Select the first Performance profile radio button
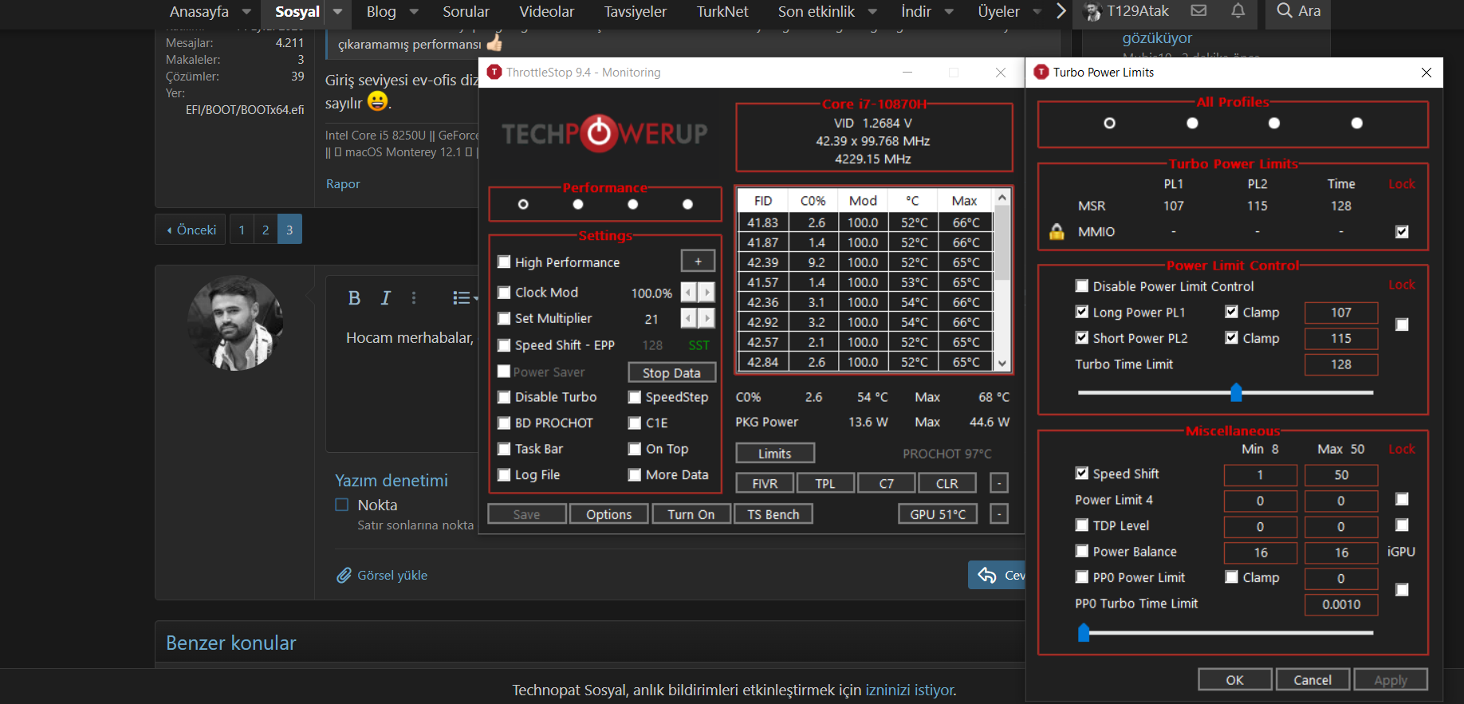The image size is (1464, 704). coord(523,205)
